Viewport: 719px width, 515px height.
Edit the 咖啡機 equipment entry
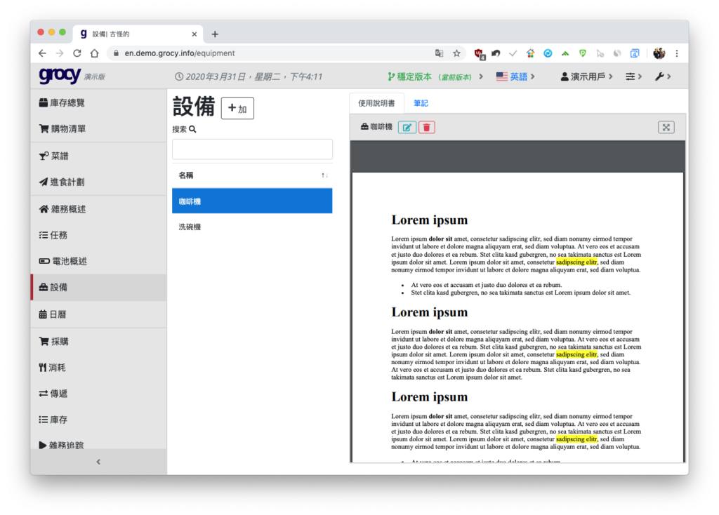click(x=407, y=128)
